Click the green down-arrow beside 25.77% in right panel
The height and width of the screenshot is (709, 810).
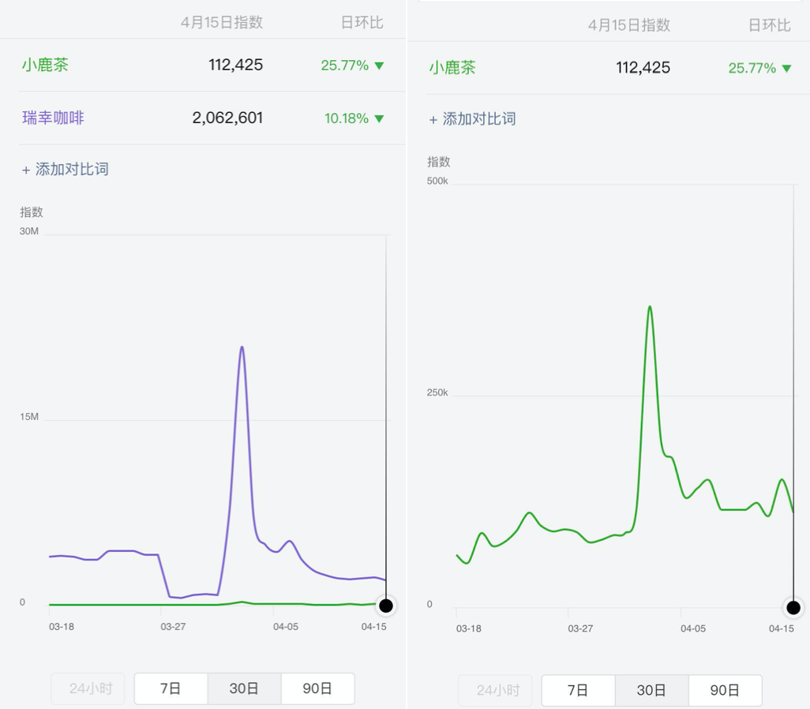coord(787,68)
